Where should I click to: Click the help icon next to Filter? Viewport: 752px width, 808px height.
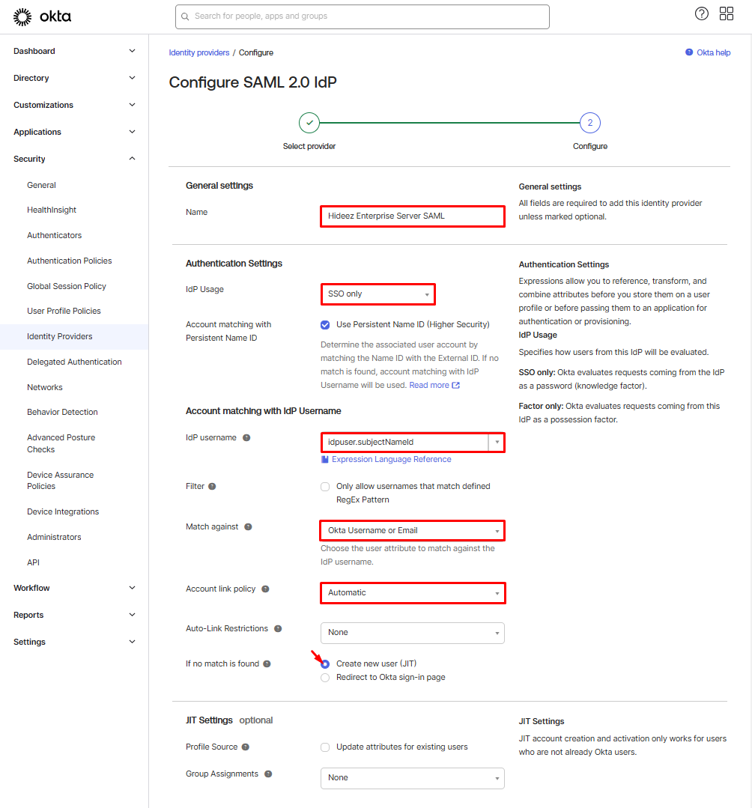pyautogui.click(x=212, y=486)
